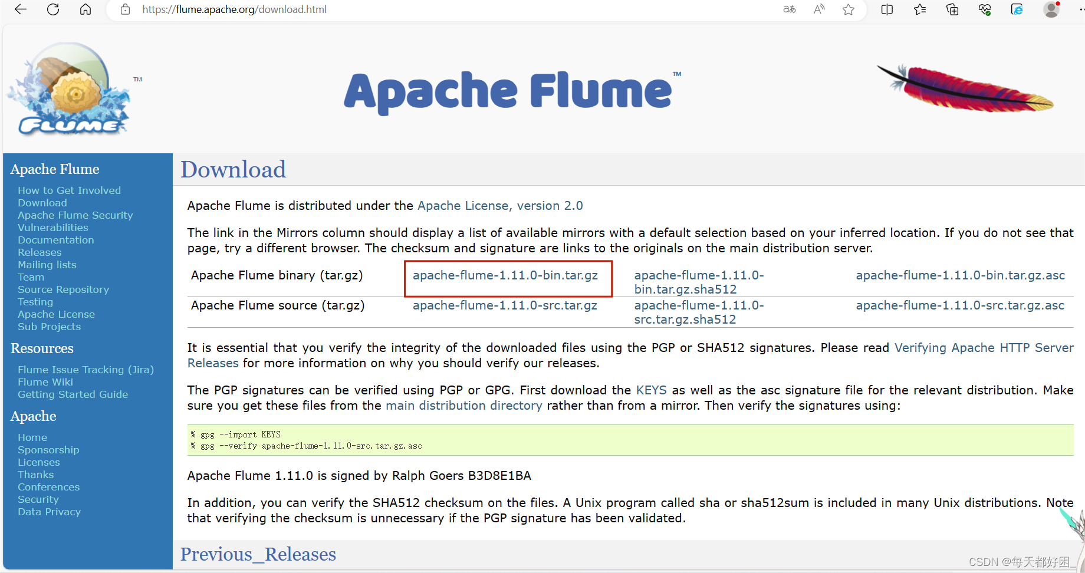The width and height of the screenshot is (1085, 573).
Task: Open the Licenses link
Action: [x=39, y=462]
